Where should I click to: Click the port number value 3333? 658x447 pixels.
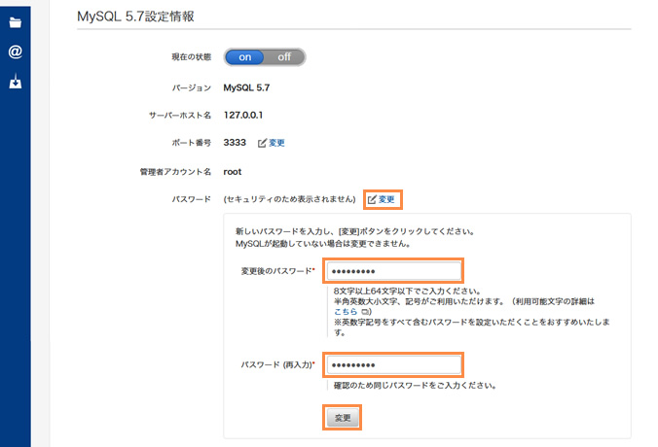(235, 143)
